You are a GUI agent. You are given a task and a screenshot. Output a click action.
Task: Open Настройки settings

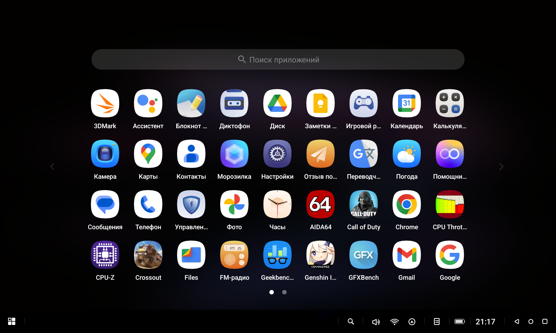(277, 154)
